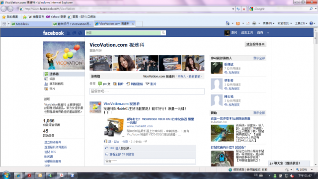Show hidden system tray icons arrow
Screen dimensions: 318x179
(269, 176)
